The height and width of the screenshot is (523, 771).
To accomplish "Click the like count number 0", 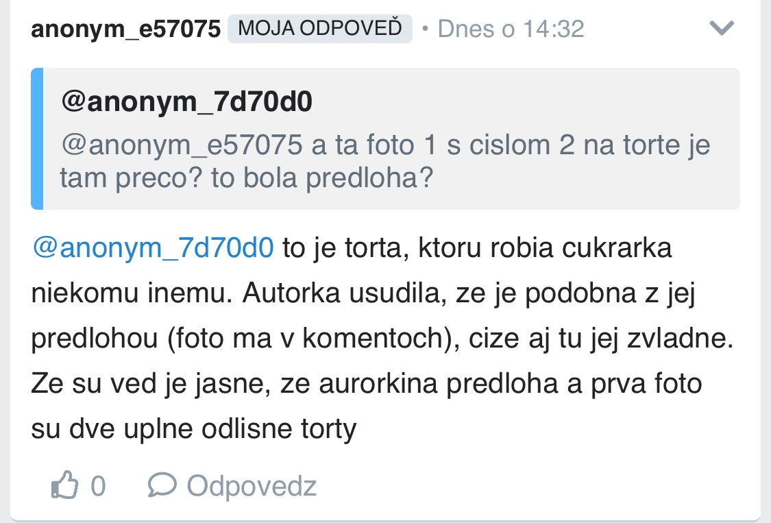I will [98, 486].
